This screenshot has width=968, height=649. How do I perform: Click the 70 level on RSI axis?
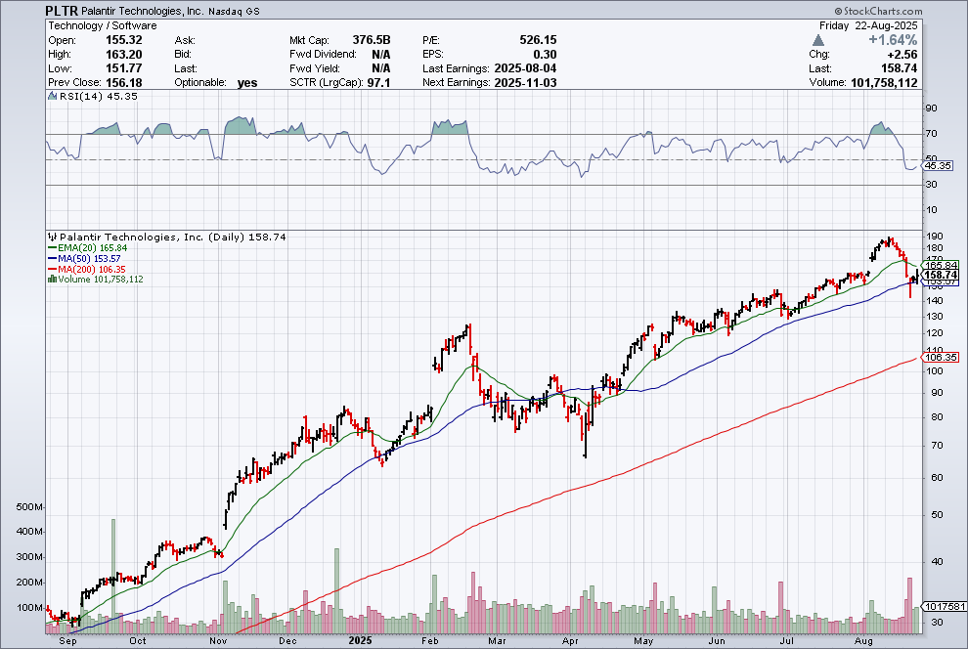(x=931, y=133)
